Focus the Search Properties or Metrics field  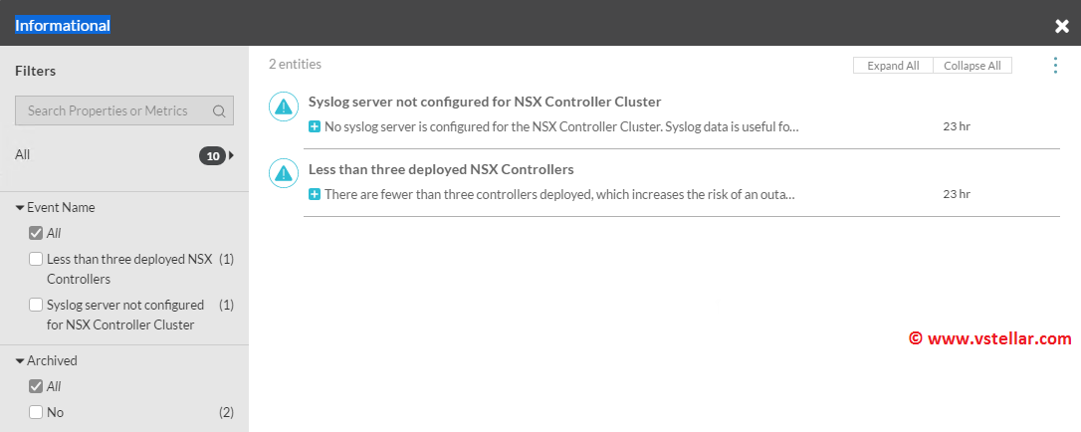[x=114, y=111]
